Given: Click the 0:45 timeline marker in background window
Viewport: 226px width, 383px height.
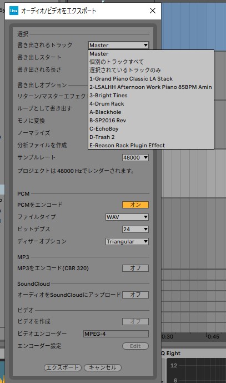Looking at the screenshot, I should (213, 336).
